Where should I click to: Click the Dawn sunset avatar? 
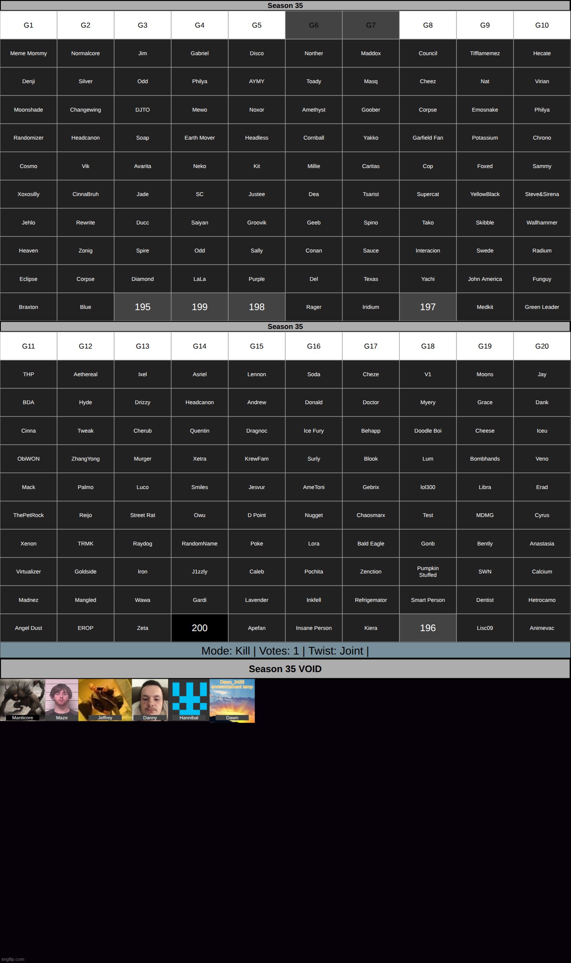click(x=232, y=700)
